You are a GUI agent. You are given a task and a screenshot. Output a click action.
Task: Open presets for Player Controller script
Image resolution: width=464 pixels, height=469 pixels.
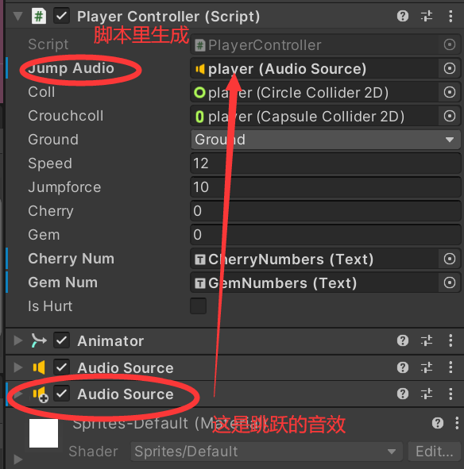click(427, 16)
